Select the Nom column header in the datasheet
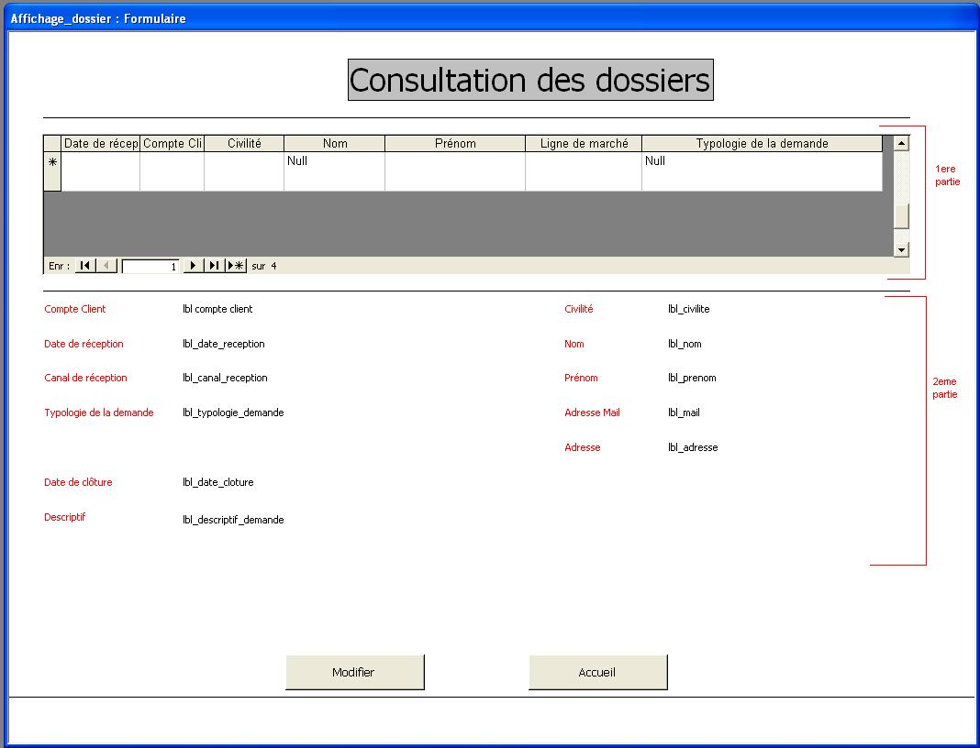The height and width of the screenshot is (748, 980). click(x=334, y=144)
